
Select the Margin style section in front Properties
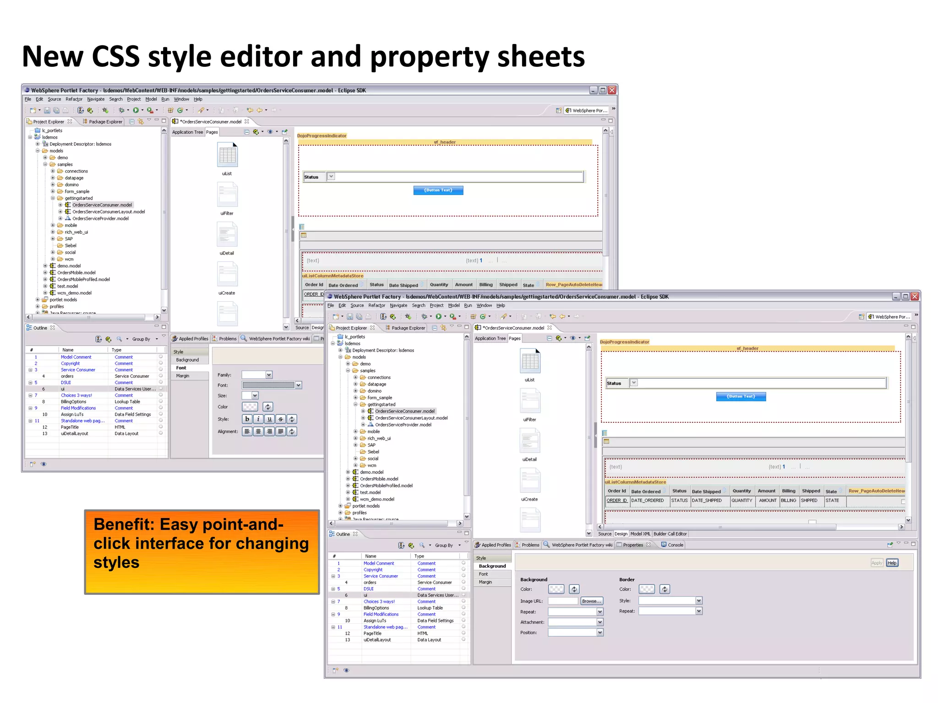[492, 582]
